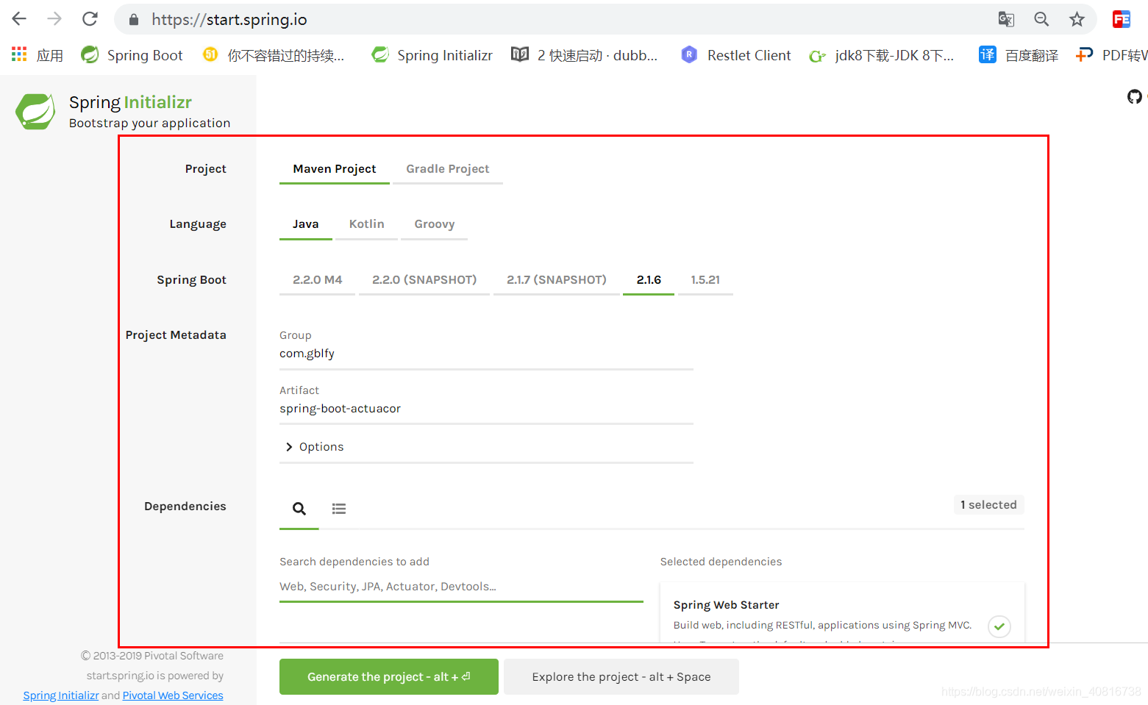The image size is (1148, 705).
Task: Click the 1 selected badge
Action: pos(988,505)
